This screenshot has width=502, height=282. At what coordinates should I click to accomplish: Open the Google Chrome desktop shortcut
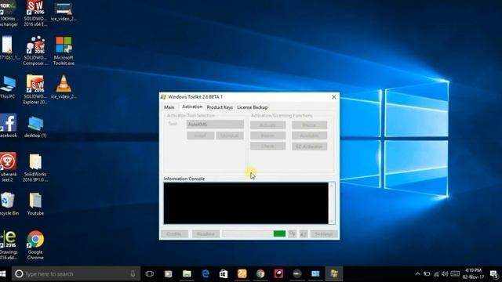tap(35, 245)
